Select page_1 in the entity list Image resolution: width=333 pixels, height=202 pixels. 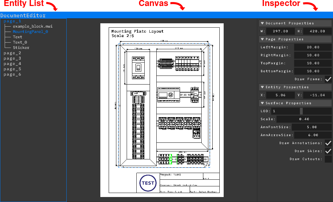(x=12, y=21)
